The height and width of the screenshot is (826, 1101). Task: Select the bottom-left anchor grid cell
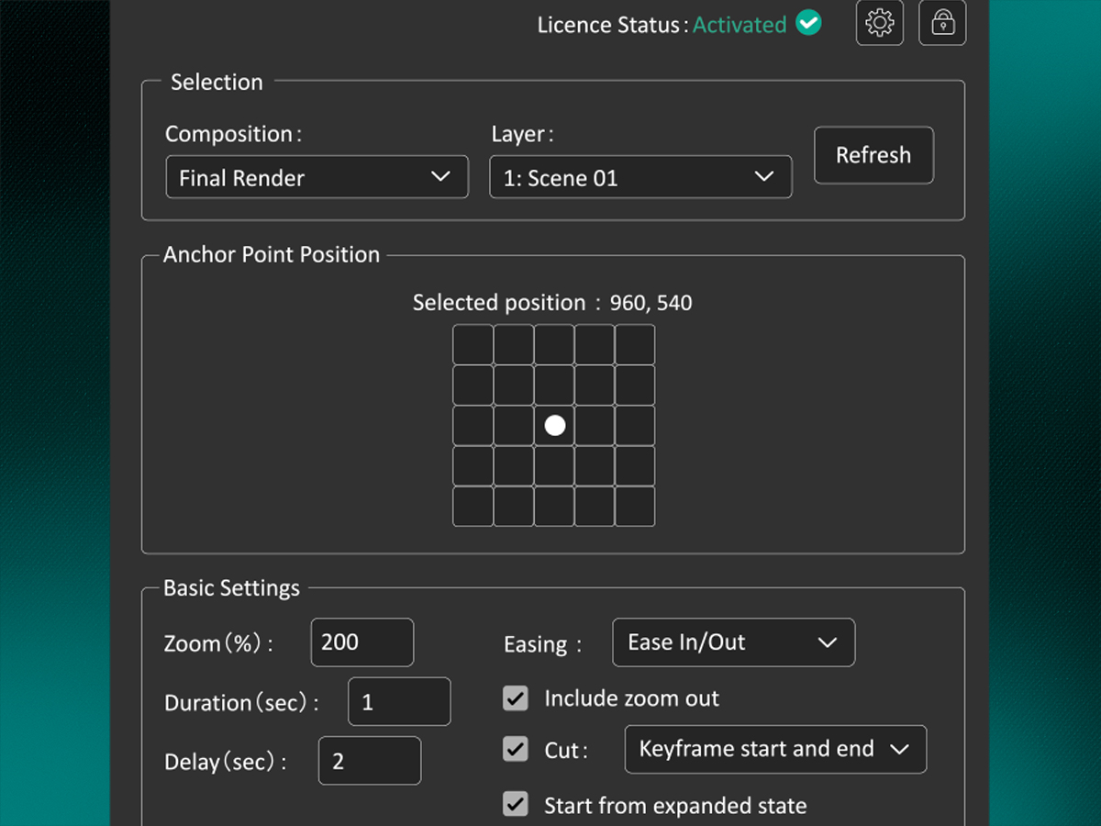click(473, 507)
